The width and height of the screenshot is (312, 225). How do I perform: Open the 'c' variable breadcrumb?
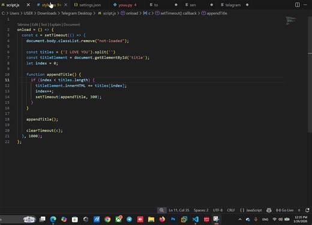click(x=147, y=13)
